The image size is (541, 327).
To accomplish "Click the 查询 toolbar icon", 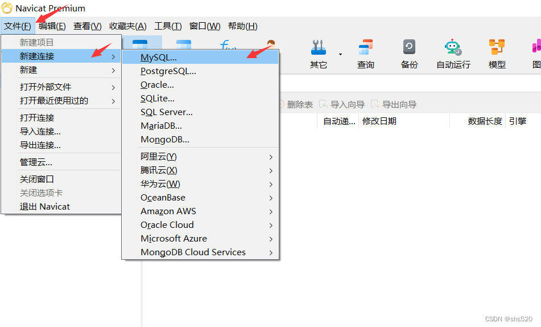I will [365, 54].
